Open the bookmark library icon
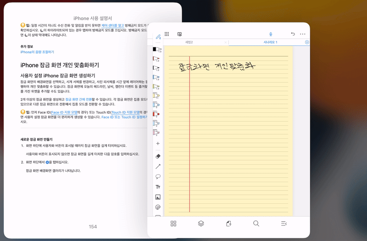Image resolution: width=367 pixels, height=241 pixels. [179, 34]
